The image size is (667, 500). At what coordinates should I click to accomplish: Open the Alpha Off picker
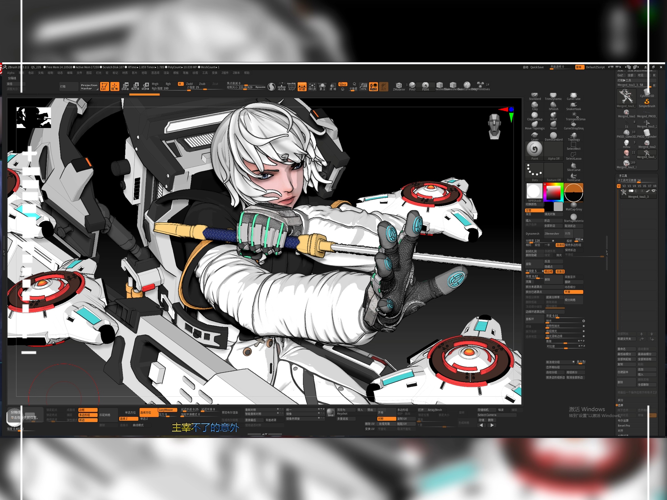pyautogui.click(x=553, y=151)
